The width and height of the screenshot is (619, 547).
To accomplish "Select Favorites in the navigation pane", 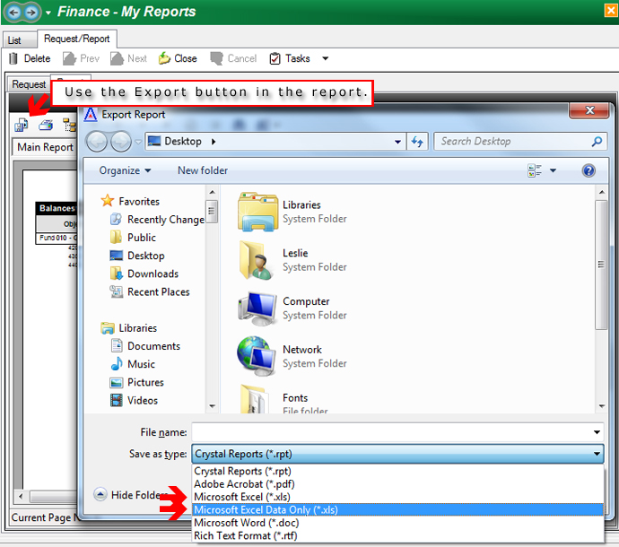I will (130, 201).
